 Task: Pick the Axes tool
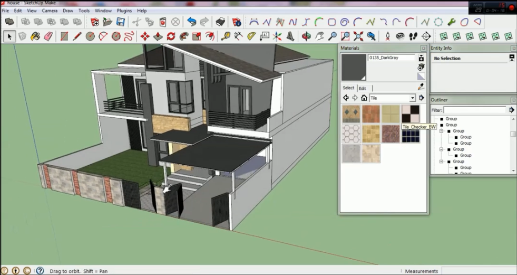click(x=277, y=36)
